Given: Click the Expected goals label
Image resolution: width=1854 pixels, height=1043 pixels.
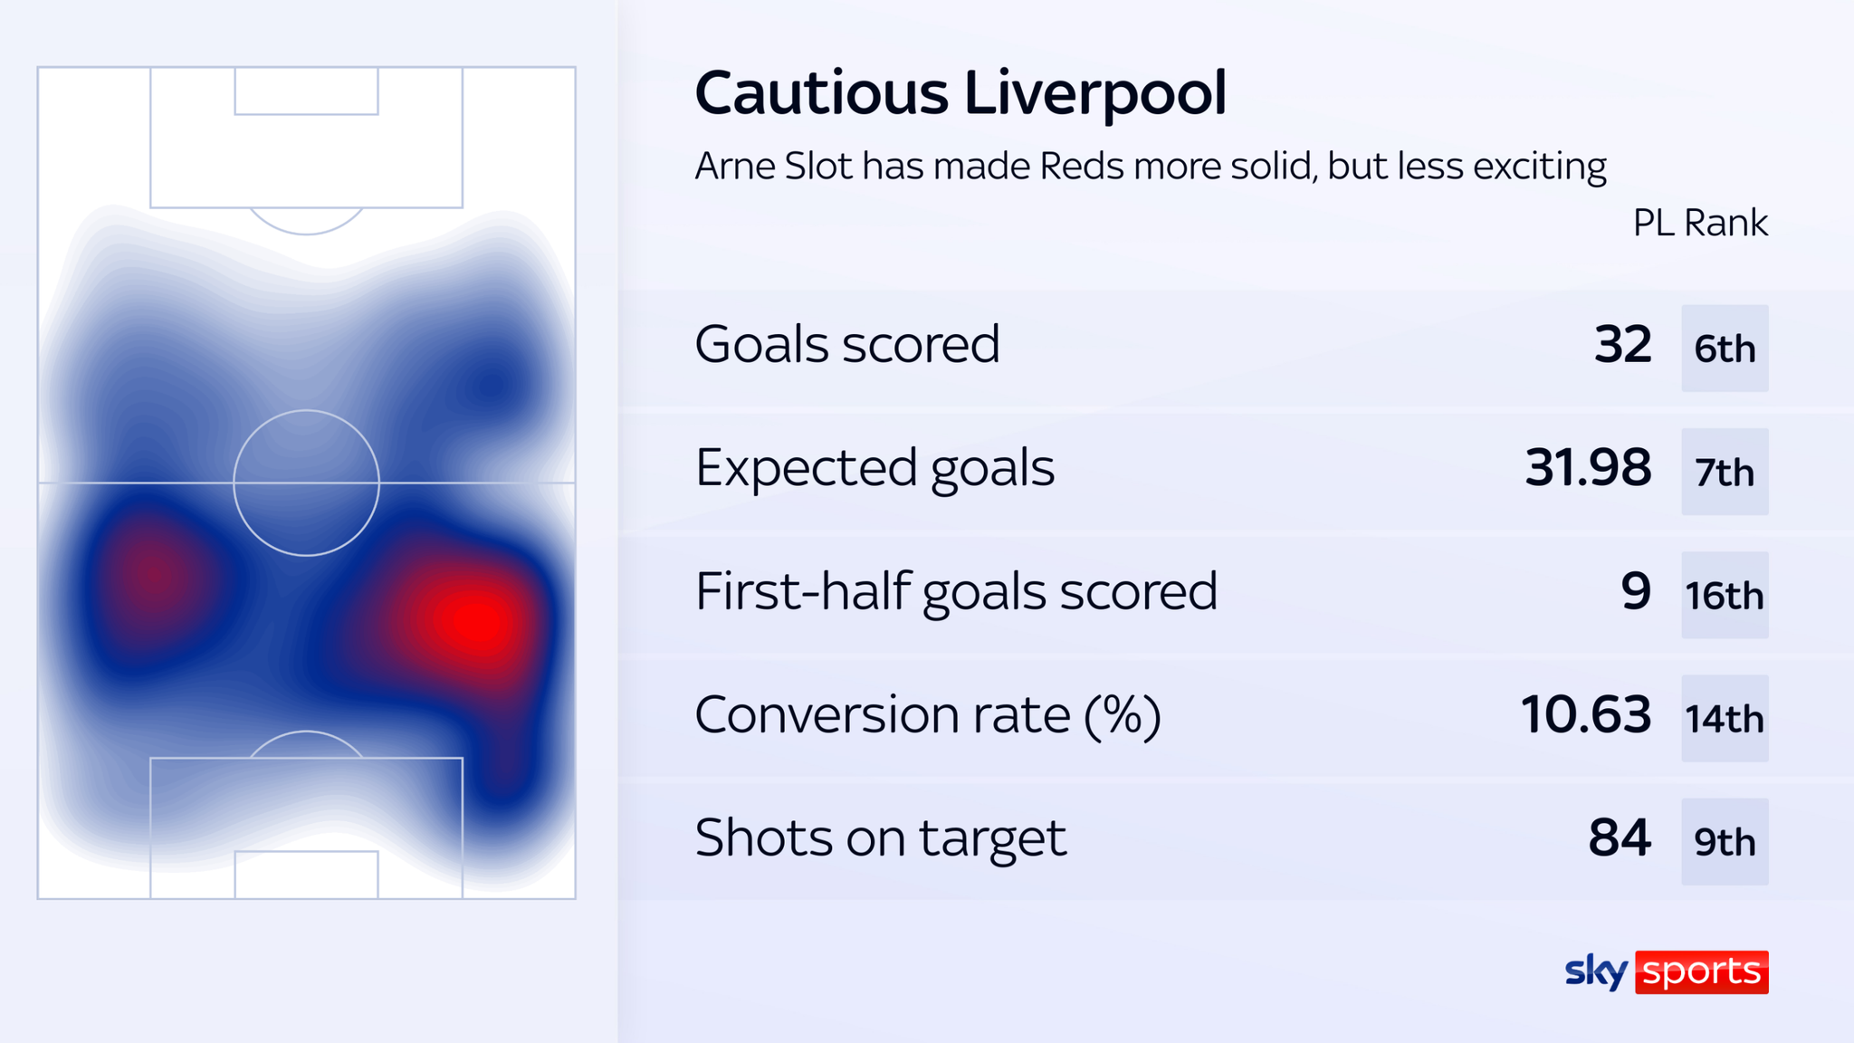Looking at the screenshot, I should pos(874,468).
